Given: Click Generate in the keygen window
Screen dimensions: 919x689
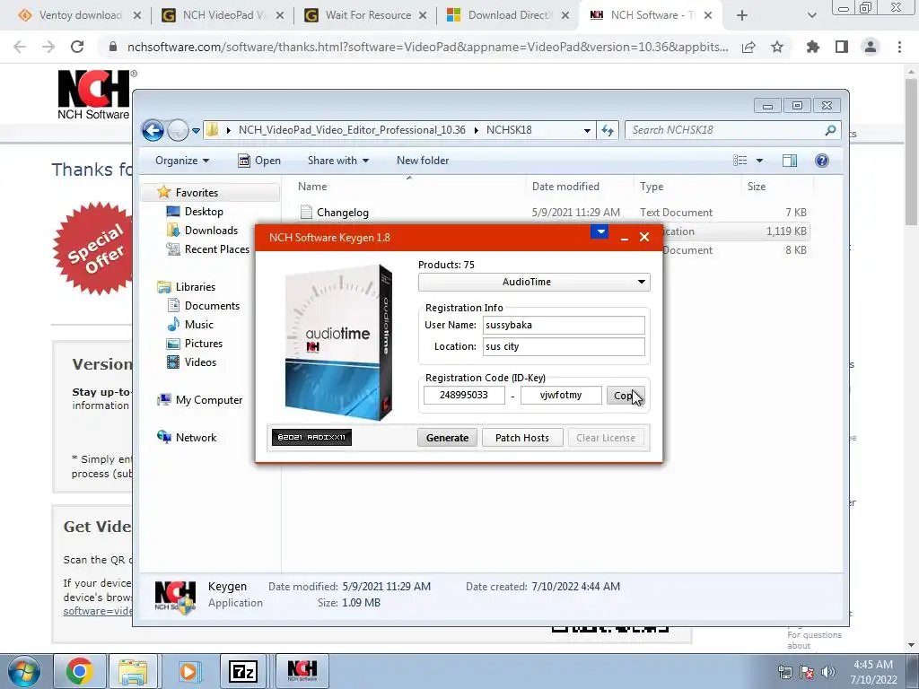Looking at the screenshot, I should coord(447,438).
